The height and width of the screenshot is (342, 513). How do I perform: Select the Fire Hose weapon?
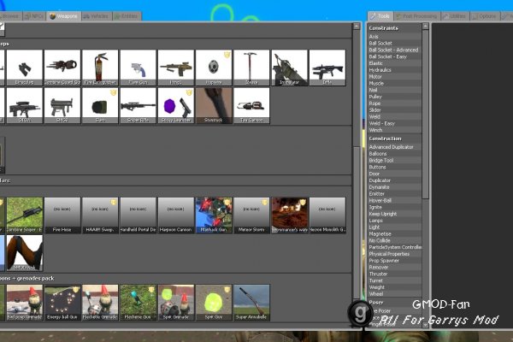62,215
